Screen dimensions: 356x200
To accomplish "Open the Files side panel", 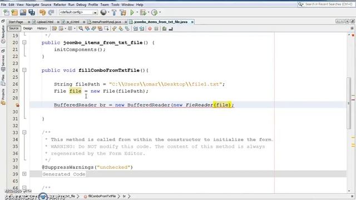I will (3, 80).
